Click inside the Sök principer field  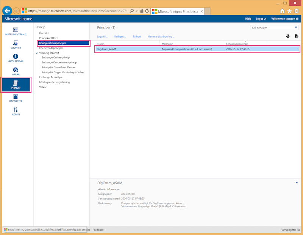point(272,27)
